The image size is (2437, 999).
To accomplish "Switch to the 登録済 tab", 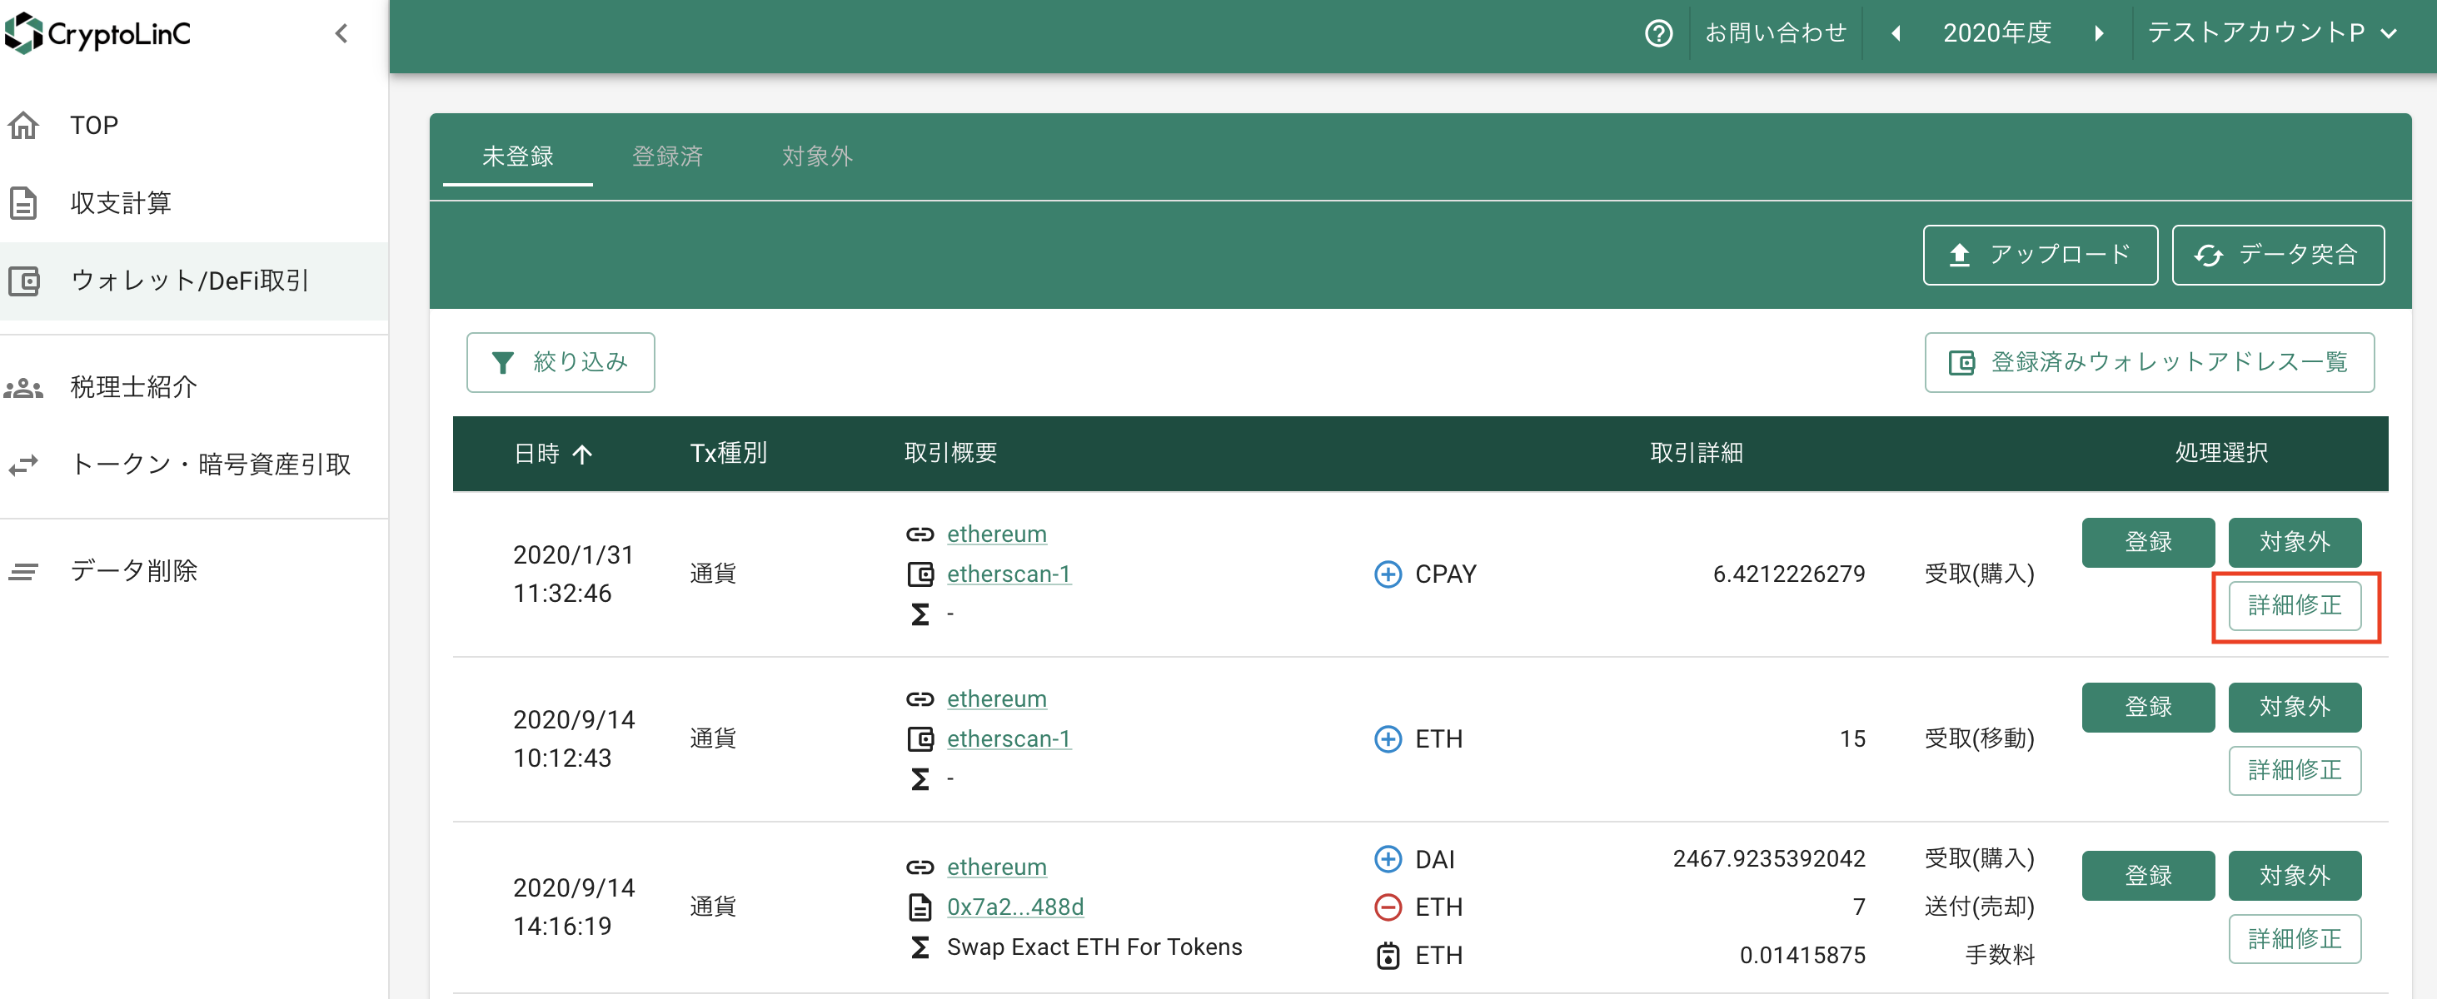I will coord(667,157).
